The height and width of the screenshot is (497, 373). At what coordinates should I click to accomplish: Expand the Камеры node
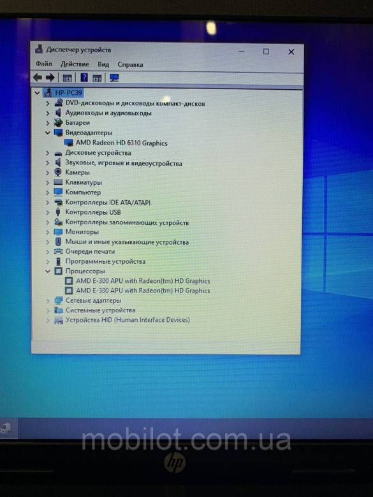click(48, 173)
